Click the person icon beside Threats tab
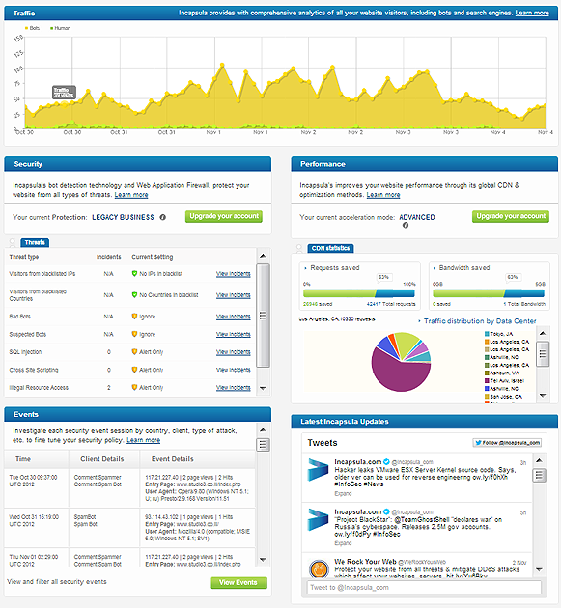This screenshot has height=608, width=561. pos(12,243)
